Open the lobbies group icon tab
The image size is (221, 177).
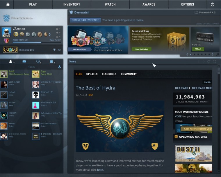pos(52,61)
